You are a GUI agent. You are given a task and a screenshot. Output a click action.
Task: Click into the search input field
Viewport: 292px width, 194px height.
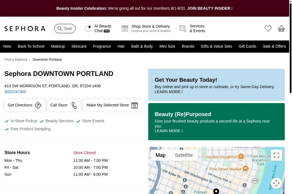pyautogui.click(x=68, y=29)
